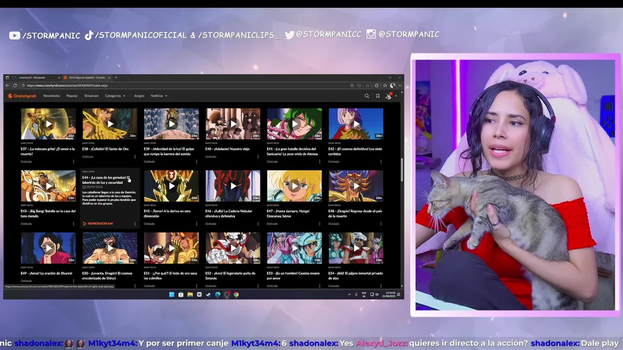Open the Microsoft Store taskbar icon
The height and width of the screenshot is (350, 623).
(181, 295)
